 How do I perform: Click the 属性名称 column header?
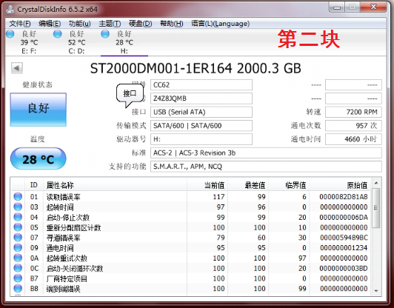[115, 185]
